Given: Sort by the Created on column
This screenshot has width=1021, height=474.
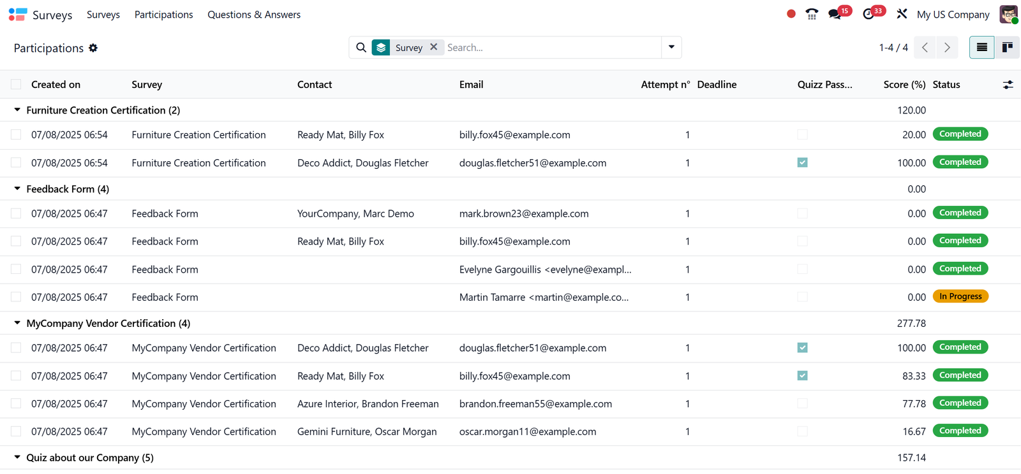Looking at the screenshot, I should [56, 84].
